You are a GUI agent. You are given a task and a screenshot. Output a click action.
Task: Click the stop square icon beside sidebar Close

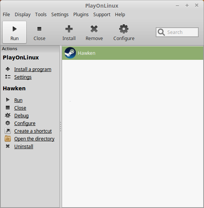pyautogui.click(x=8, y=108)
